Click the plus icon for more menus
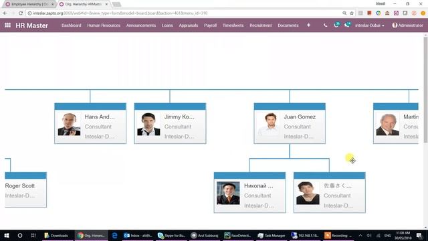Screen dimensions: 428x241 (x=308, y=25)
